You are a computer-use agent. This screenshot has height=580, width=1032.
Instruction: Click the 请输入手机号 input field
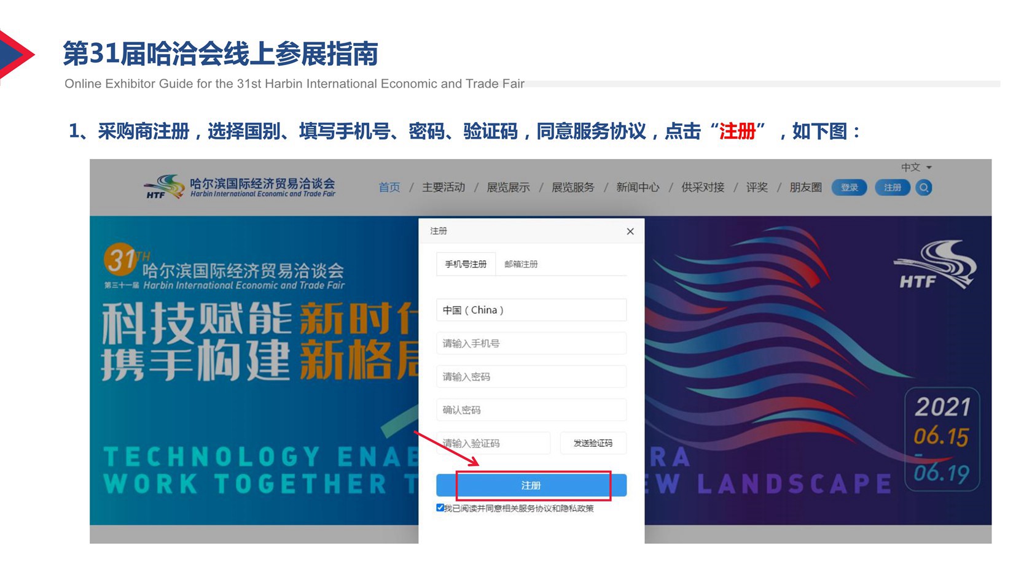pyautogui.click(x=531, y=343)
